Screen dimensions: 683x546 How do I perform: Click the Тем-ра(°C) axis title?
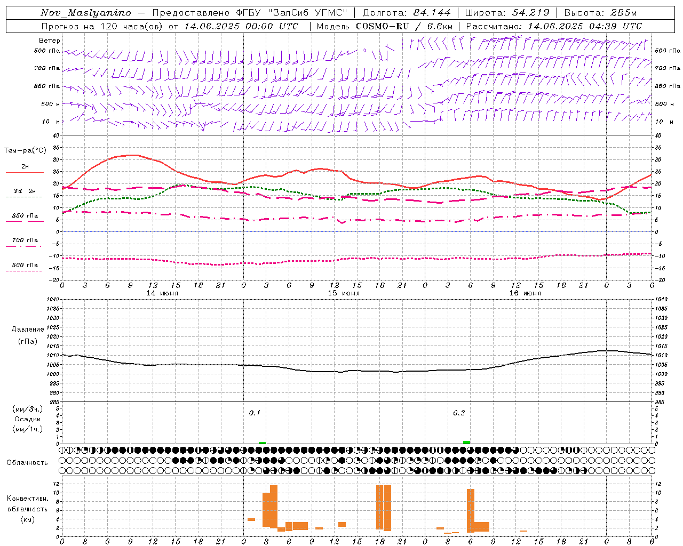tap(25, 150)
